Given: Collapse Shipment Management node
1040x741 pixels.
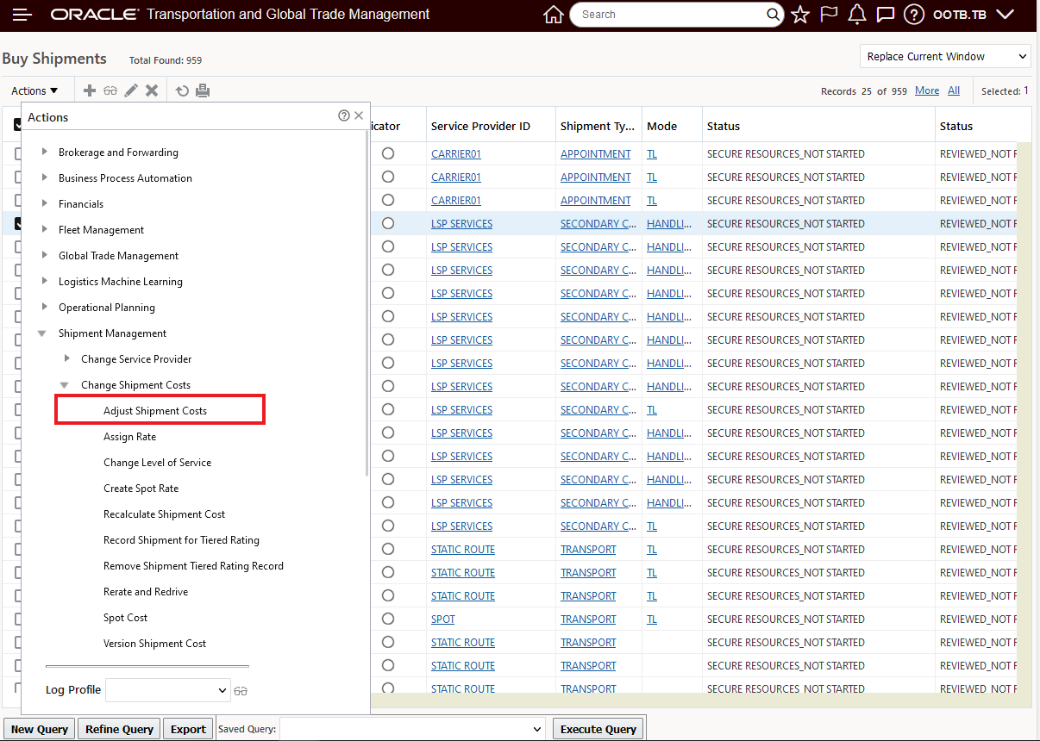Looking at the screenshot, I should pos(42,333).
